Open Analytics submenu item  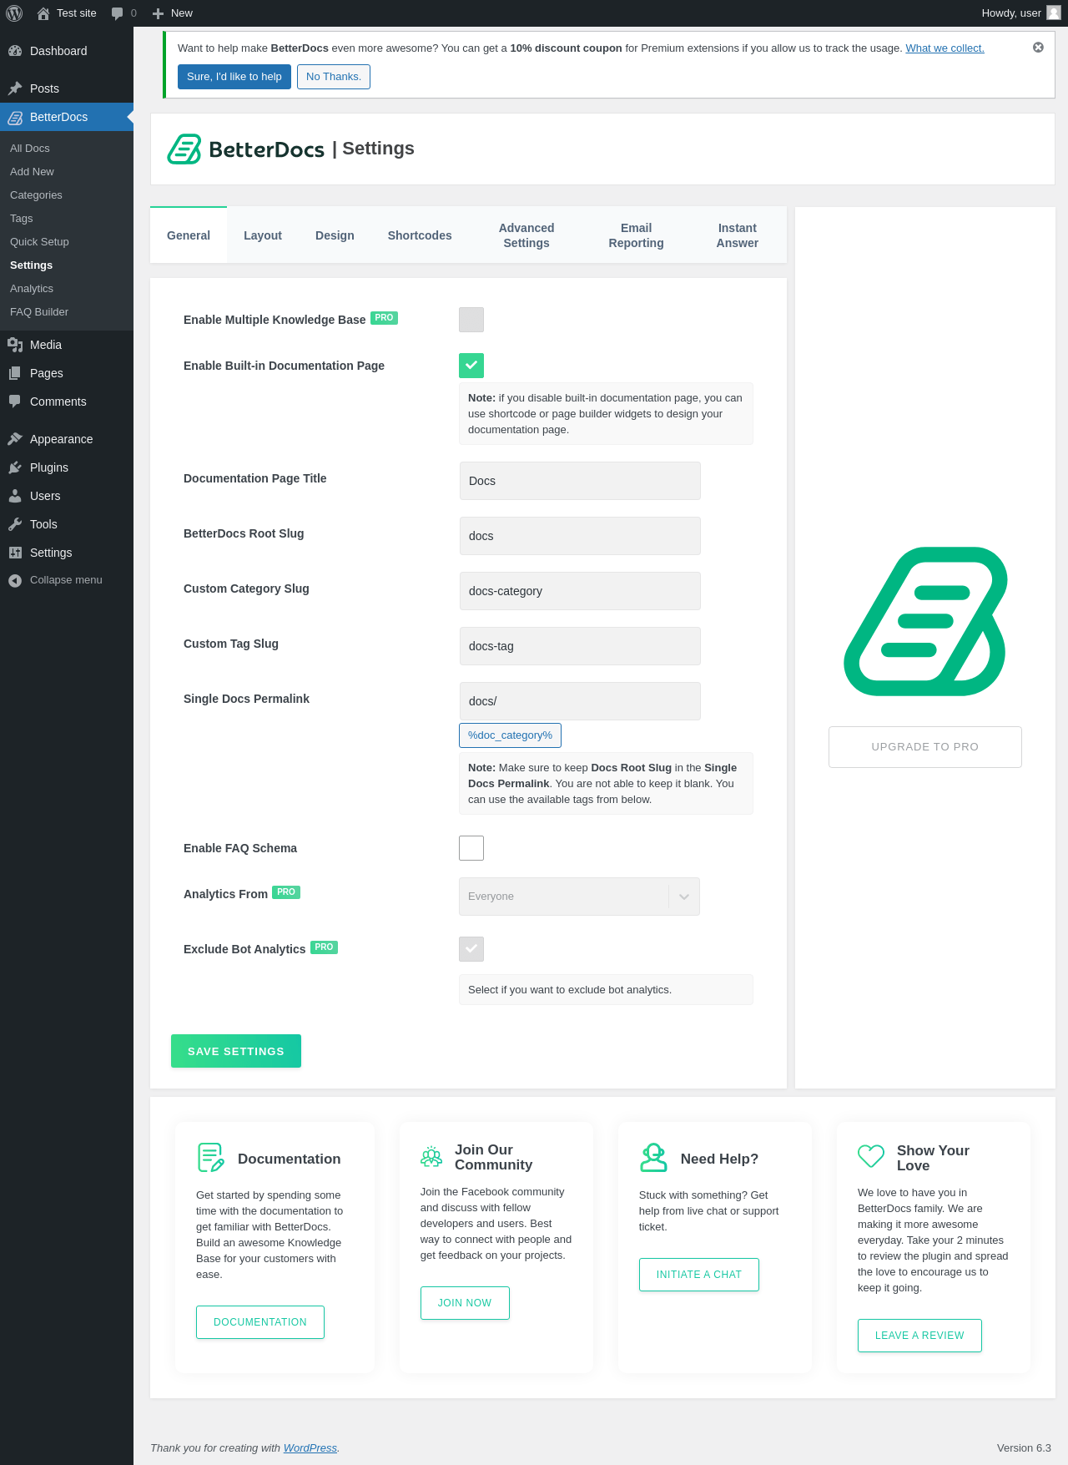32,289
